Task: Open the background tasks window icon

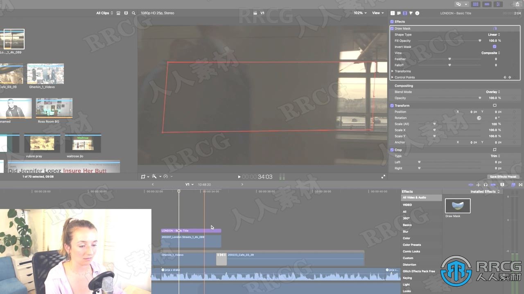Action: (x=458, y=4)
